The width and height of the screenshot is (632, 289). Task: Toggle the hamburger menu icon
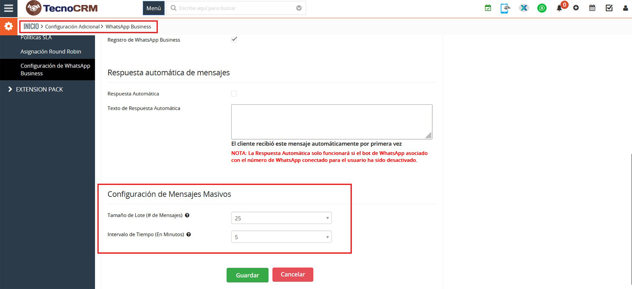pyautogui.click(x=9, y=8)
